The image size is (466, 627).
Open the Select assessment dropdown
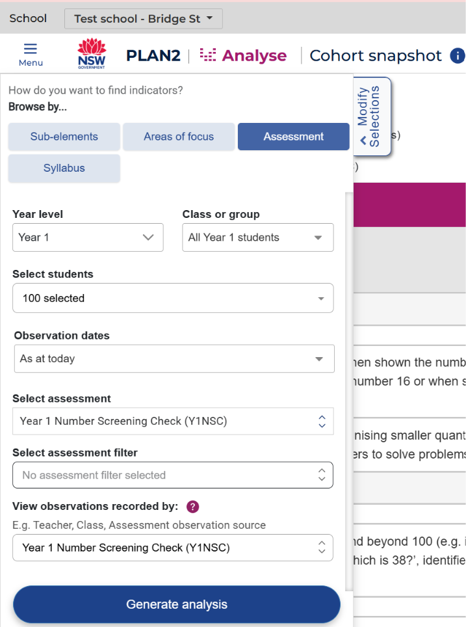pyautogui.click(x=173, y=421)
